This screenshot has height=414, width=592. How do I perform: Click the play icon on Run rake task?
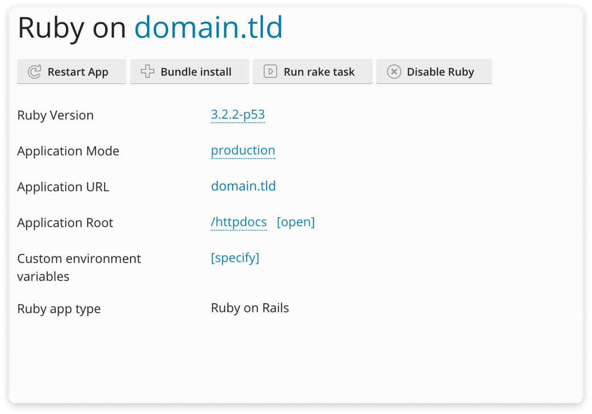270,72
